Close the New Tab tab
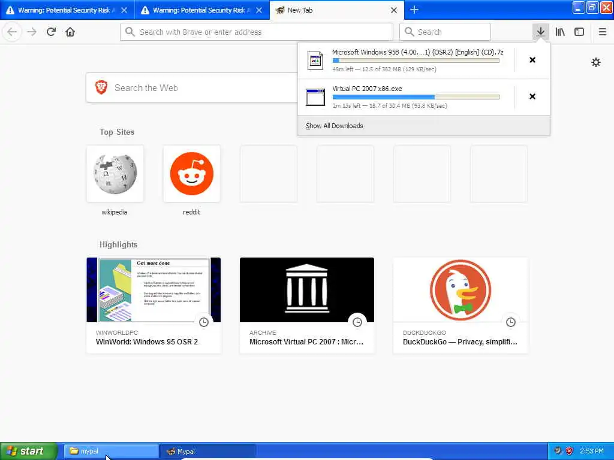Image resolution: width=614 pixels, height=460 pixels. (394, 10)
